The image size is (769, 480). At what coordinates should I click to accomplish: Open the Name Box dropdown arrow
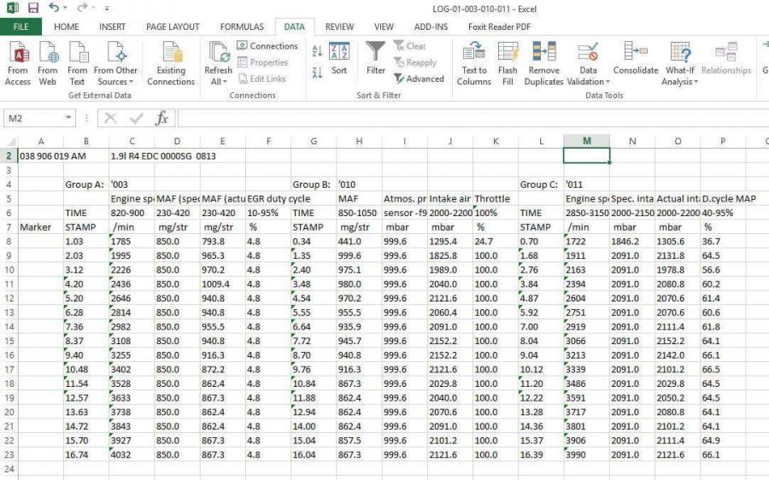pyautogui.click(x=69, y=119)
